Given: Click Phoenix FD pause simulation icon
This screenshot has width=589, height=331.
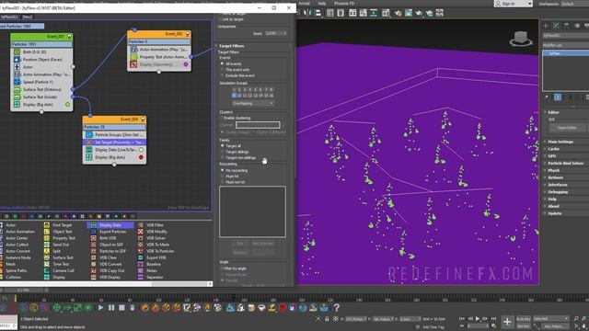Looking at the screenshot, I should (x=111, y=308).
